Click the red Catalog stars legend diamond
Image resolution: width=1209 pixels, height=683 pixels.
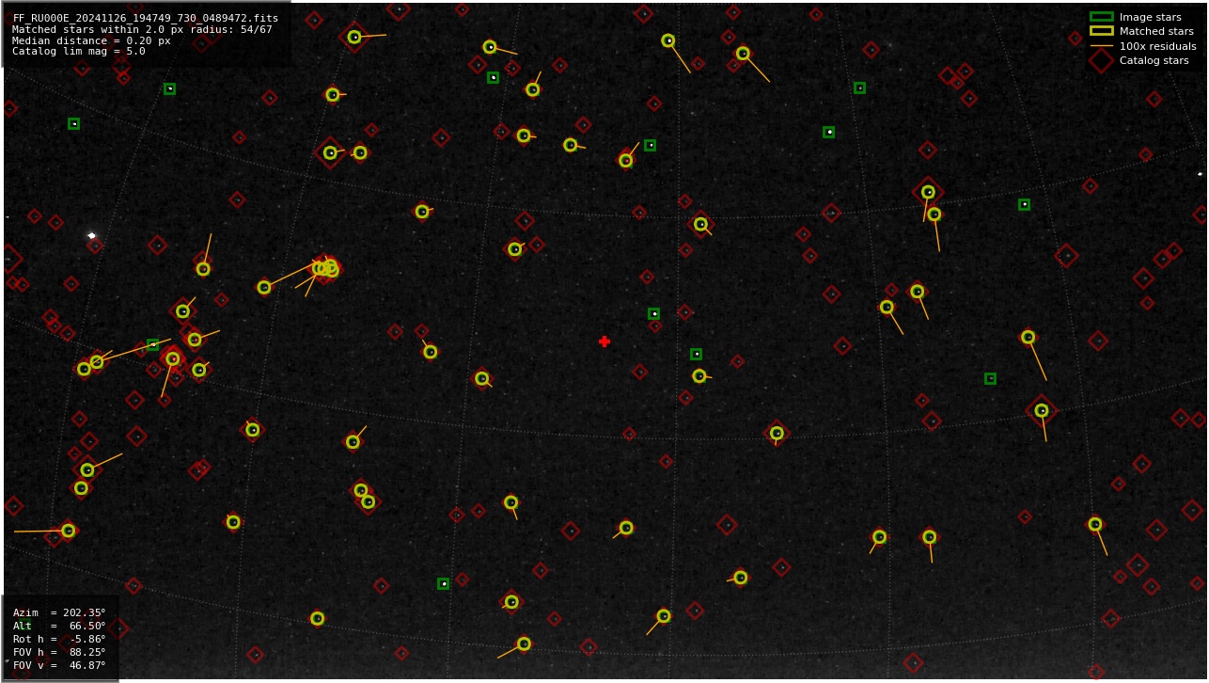pos(1101,60)
